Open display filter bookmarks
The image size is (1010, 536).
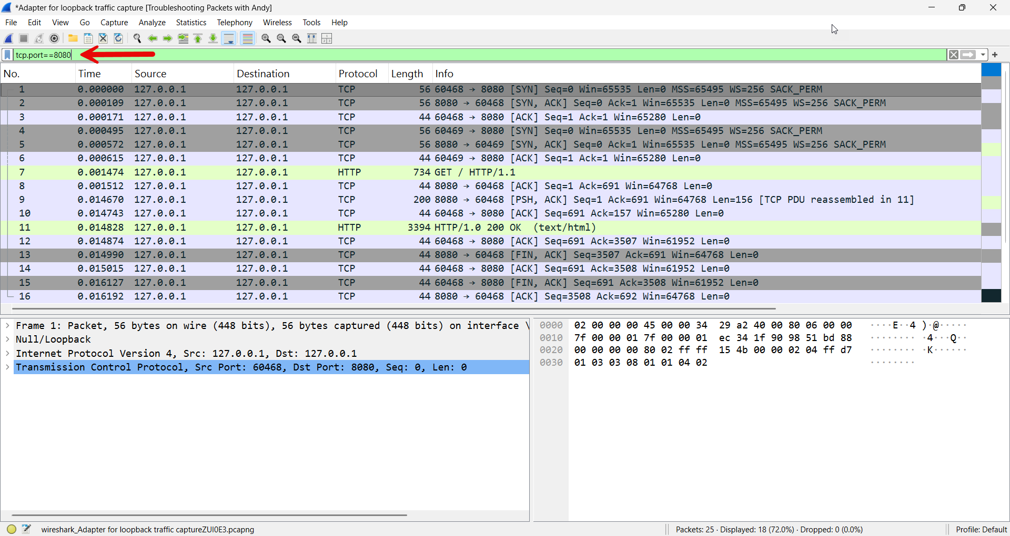point(7,55)
